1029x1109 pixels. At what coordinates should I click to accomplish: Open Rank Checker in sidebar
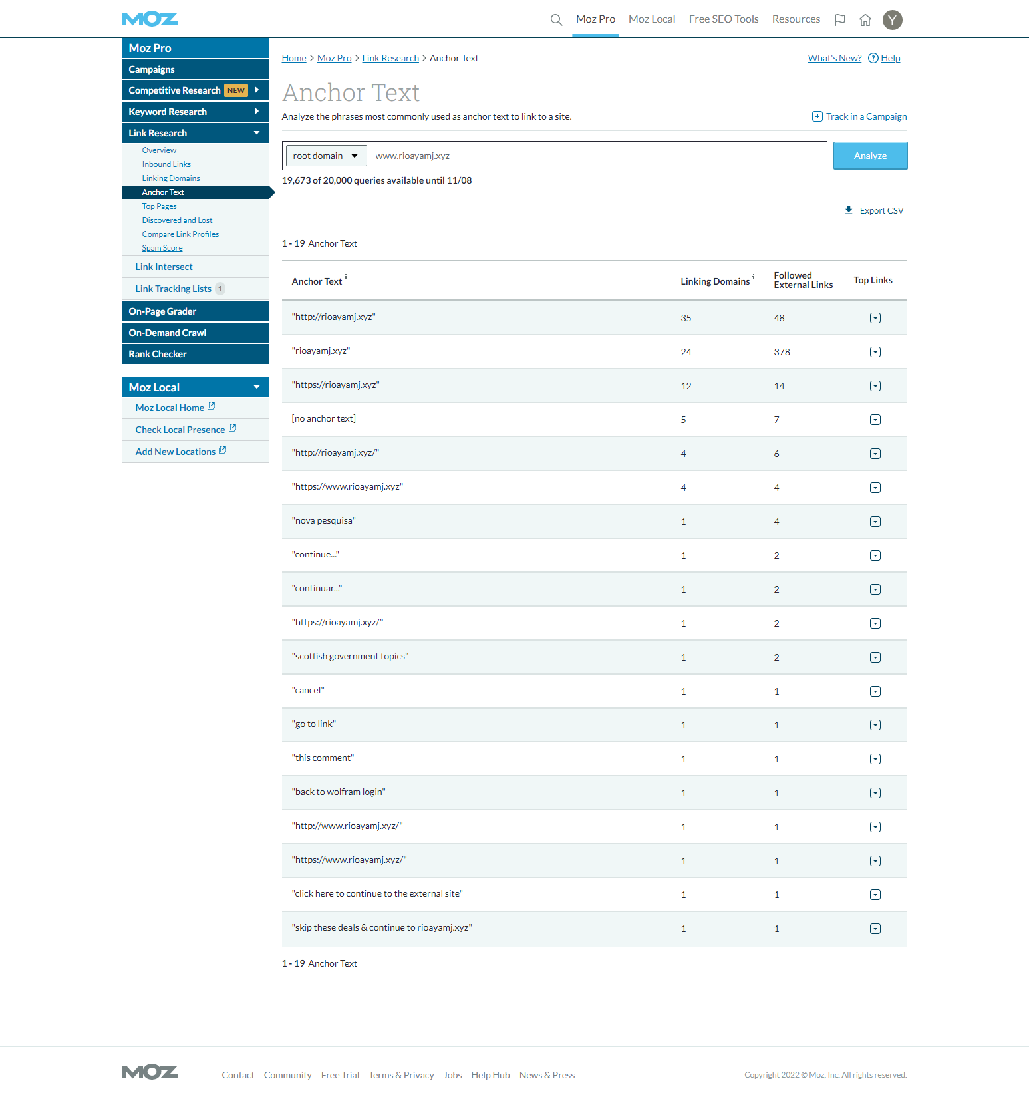click(196, 354)
